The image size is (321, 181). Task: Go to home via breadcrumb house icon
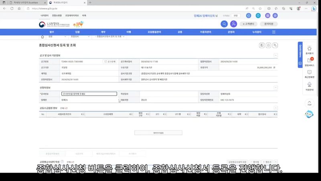pos(43,37)
